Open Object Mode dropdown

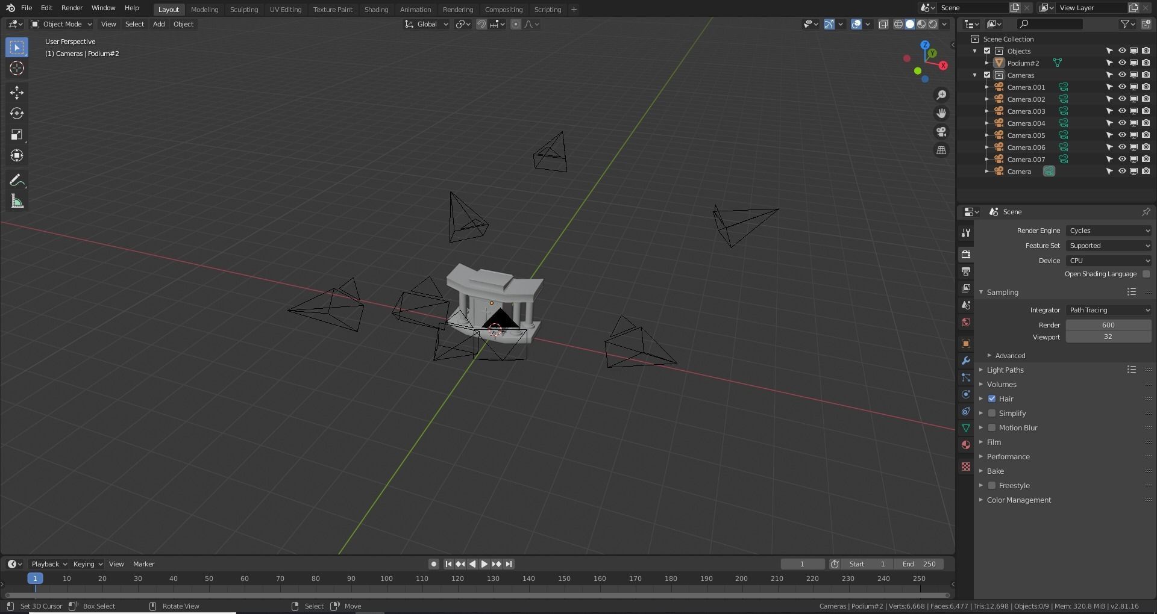coord(61,24)
